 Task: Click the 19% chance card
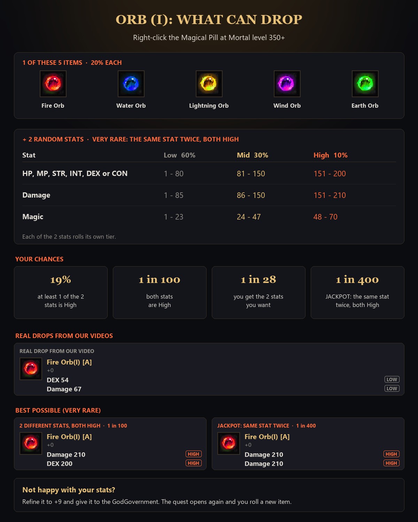point(61,292)
